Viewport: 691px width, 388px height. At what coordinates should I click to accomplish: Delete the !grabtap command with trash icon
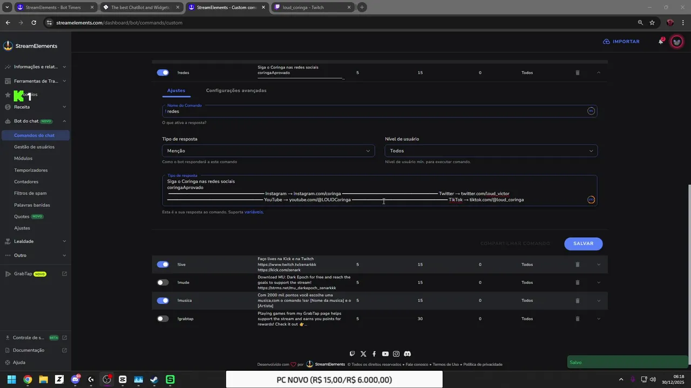(x=577, y=318)
